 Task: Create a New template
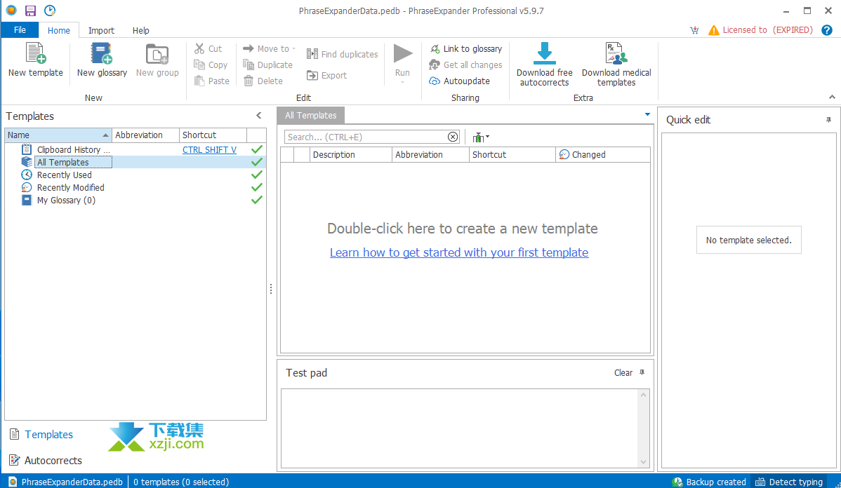tap(35, 60)
